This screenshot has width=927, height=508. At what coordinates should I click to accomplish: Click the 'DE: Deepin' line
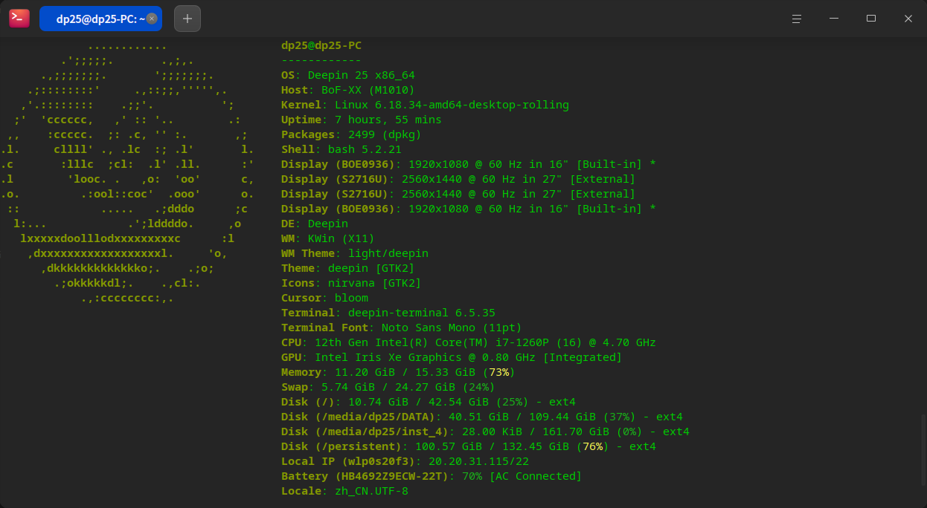click(x=315, y=224)
